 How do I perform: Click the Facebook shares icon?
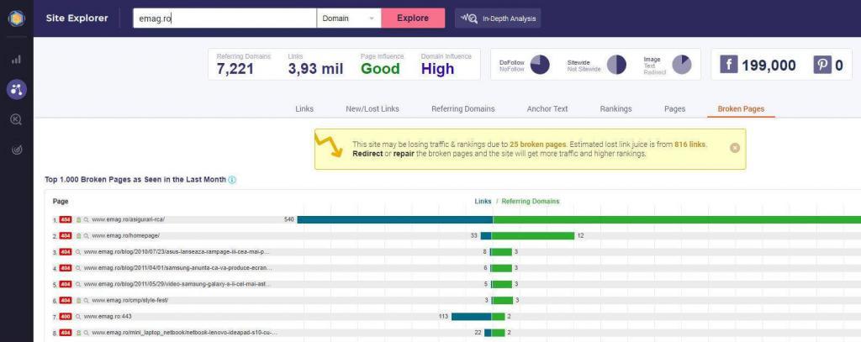tap(729, 65)
